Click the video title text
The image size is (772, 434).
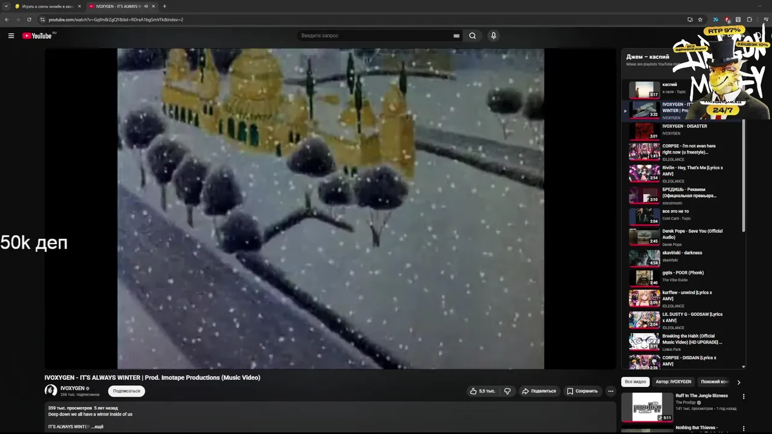[x=152, y=377]
